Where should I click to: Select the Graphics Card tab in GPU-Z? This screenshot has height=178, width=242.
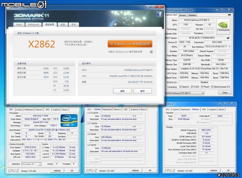[x=171, y=15]
